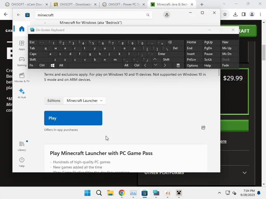Screen dimensions: 266x199
Task: Click Help key on On-Screen Keyboard
Action: coord(211,66)
